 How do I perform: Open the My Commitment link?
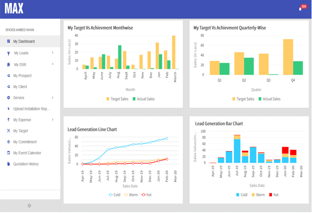coord(25,142)
